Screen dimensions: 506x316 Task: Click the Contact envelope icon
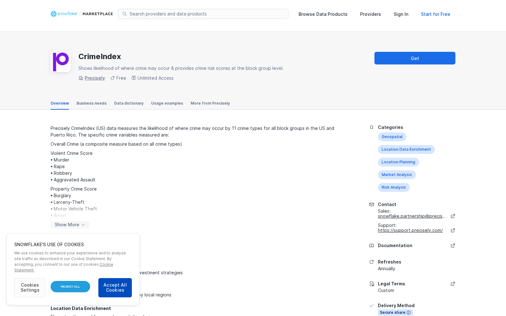click(x=372, y=204)
